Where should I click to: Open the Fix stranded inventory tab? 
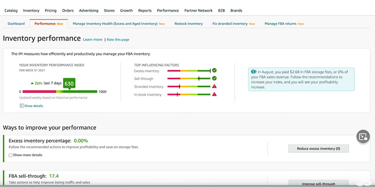click(x=230, y=23)
